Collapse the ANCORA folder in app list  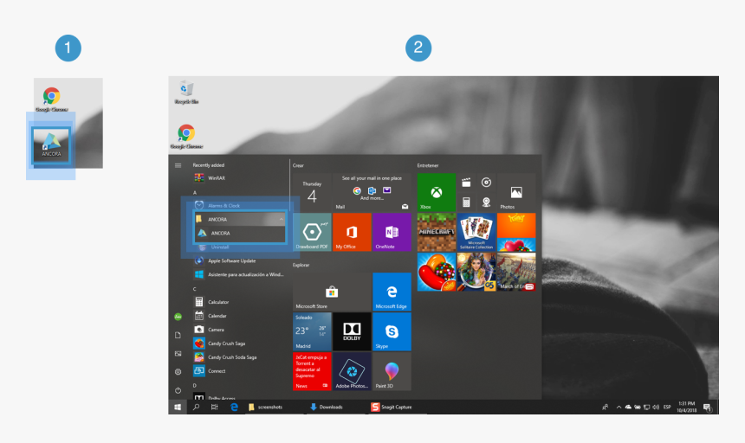click(239, 219)
